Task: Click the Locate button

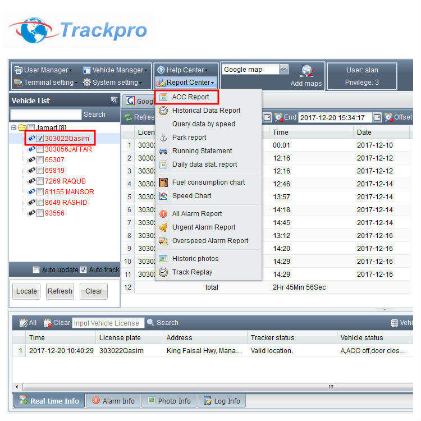Action: click(26, 291)
